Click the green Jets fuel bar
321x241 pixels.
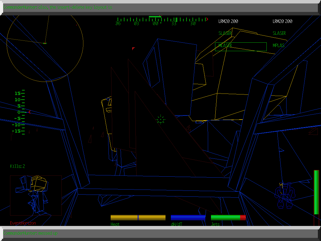pos(228,217)
